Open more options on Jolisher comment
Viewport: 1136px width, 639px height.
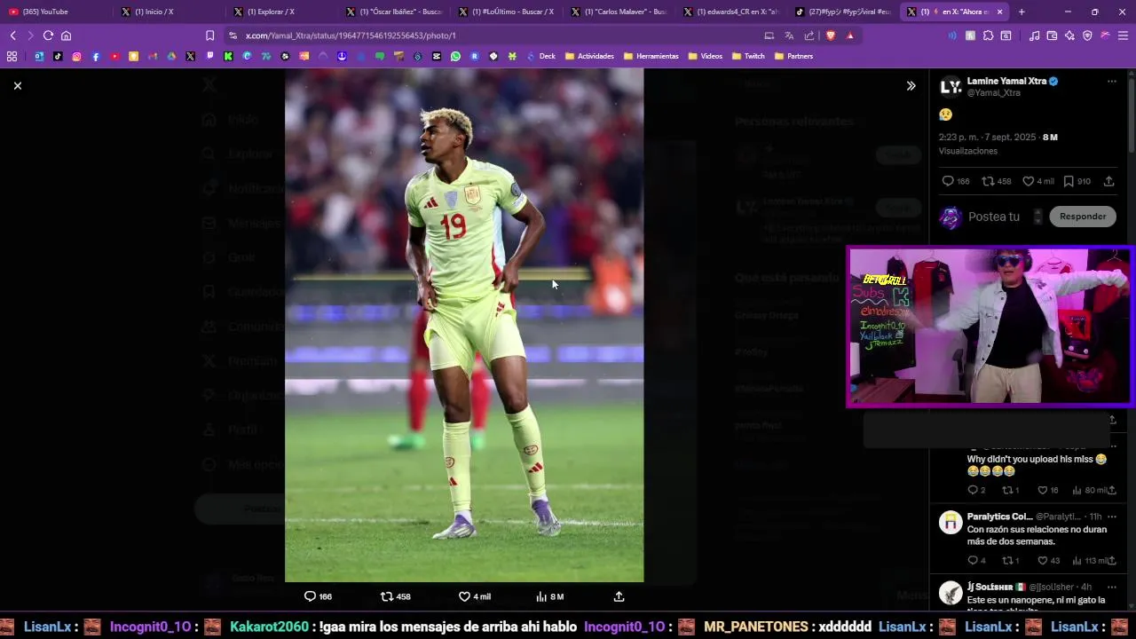point(1111,588)
